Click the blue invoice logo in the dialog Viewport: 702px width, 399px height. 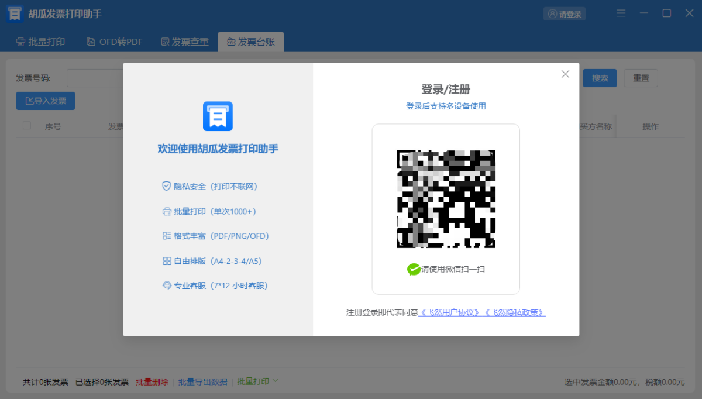tap(218, 116)
